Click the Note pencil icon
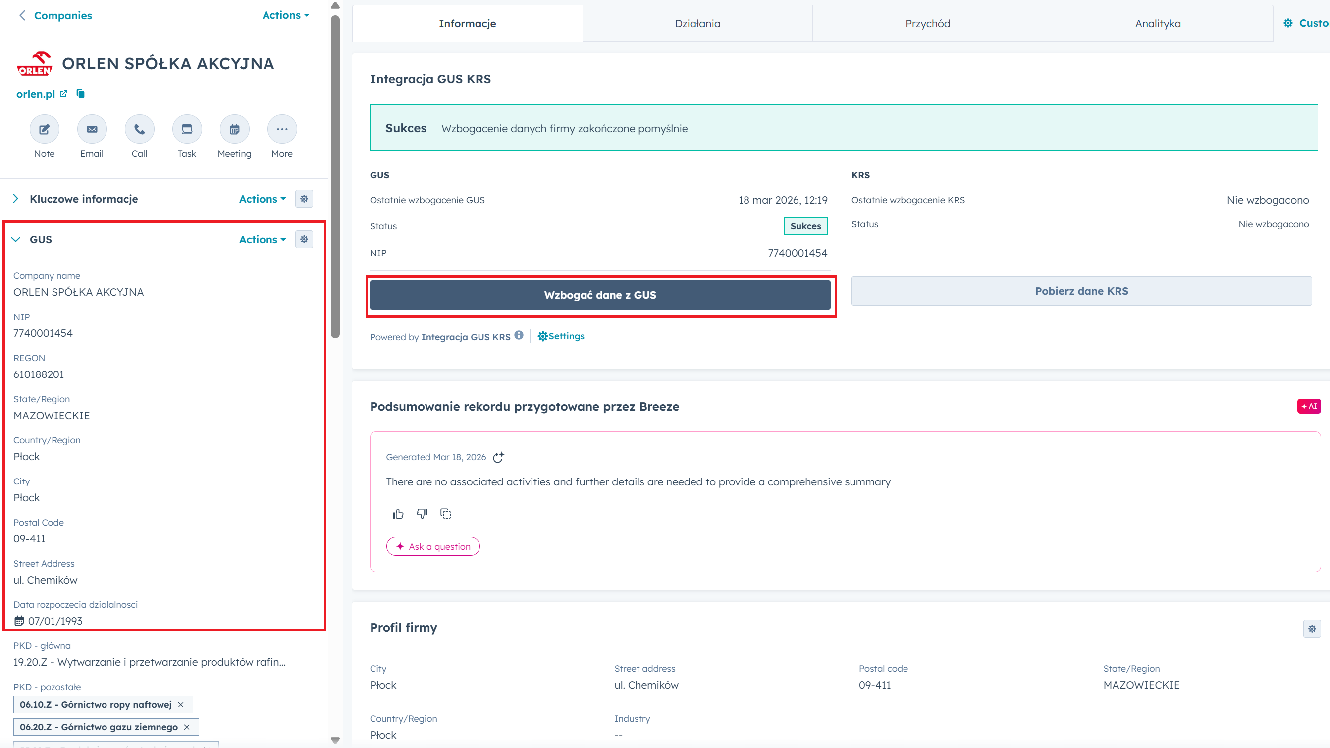This screenshot has height=748, width=1330. [x=45, y=129]
